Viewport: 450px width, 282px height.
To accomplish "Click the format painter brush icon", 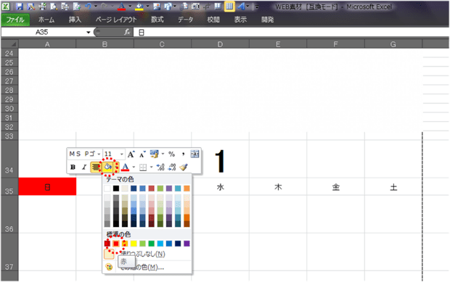I will [x=184, y=167].
